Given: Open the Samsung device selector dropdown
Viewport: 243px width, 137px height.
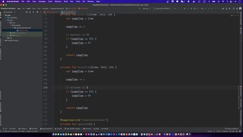Looking at the screenshot, I should click(x=163, y=8).
